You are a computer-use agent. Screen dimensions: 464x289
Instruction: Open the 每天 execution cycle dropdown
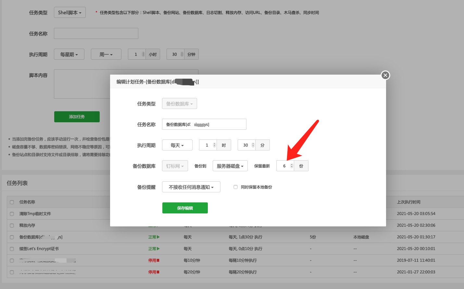click(x=177, y=145)
